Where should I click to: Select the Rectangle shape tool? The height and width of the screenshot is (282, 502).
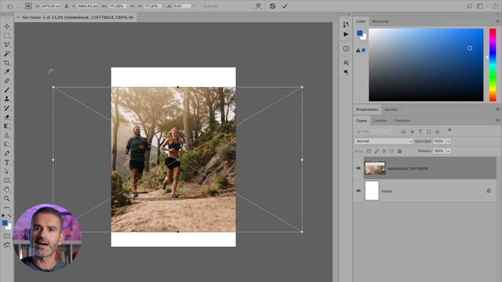(7, 180)
